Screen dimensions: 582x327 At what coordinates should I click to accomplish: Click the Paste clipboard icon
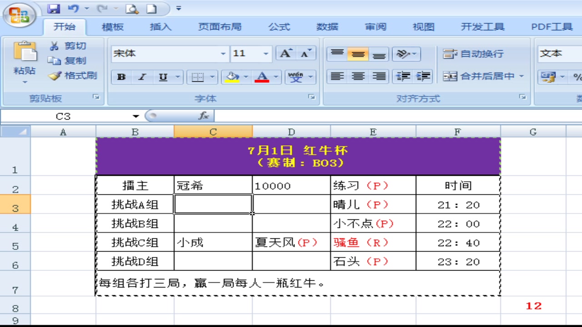pyautogui.click(x=25, y=52)
